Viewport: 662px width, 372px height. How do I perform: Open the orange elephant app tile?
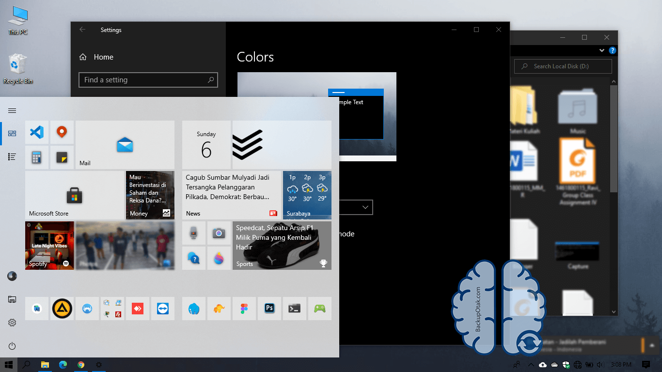point(219,309)
